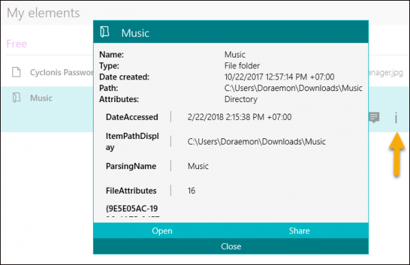Click the Open button in Music dialog
410x265 pixels.
[x=162, y=231]
